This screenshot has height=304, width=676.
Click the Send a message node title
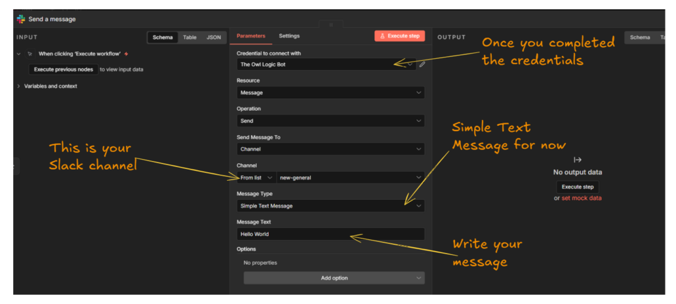point(52,19)
